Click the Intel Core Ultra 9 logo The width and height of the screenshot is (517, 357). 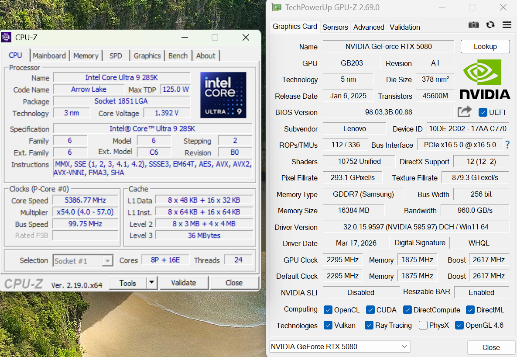click(223, 95)
